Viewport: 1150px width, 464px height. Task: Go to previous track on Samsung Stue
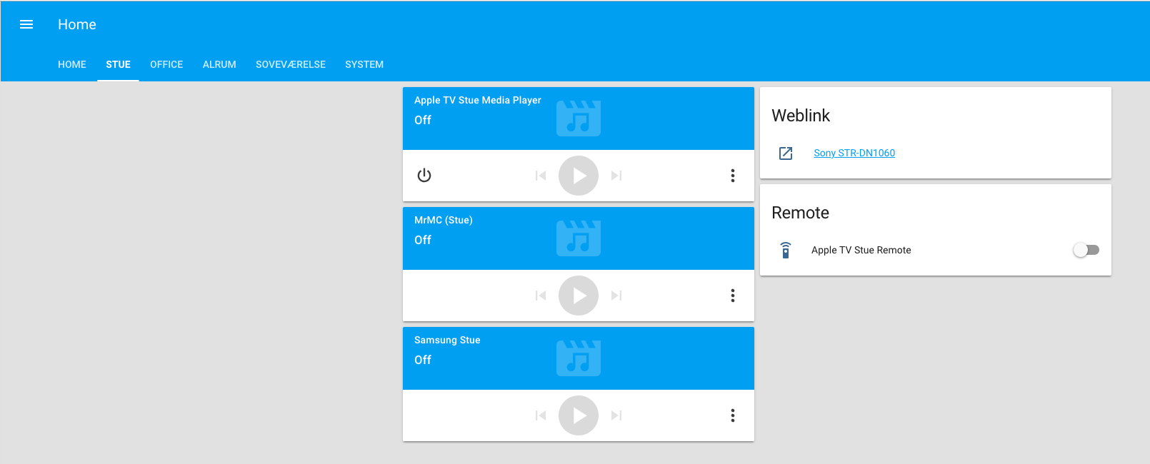[541, 415]
